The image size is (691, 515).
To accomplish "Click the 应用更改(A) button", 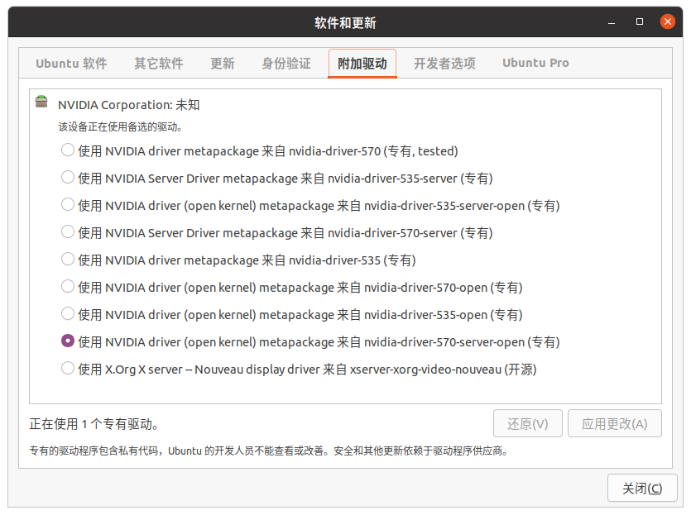I will pyautogui.click(x=615, y=423).
